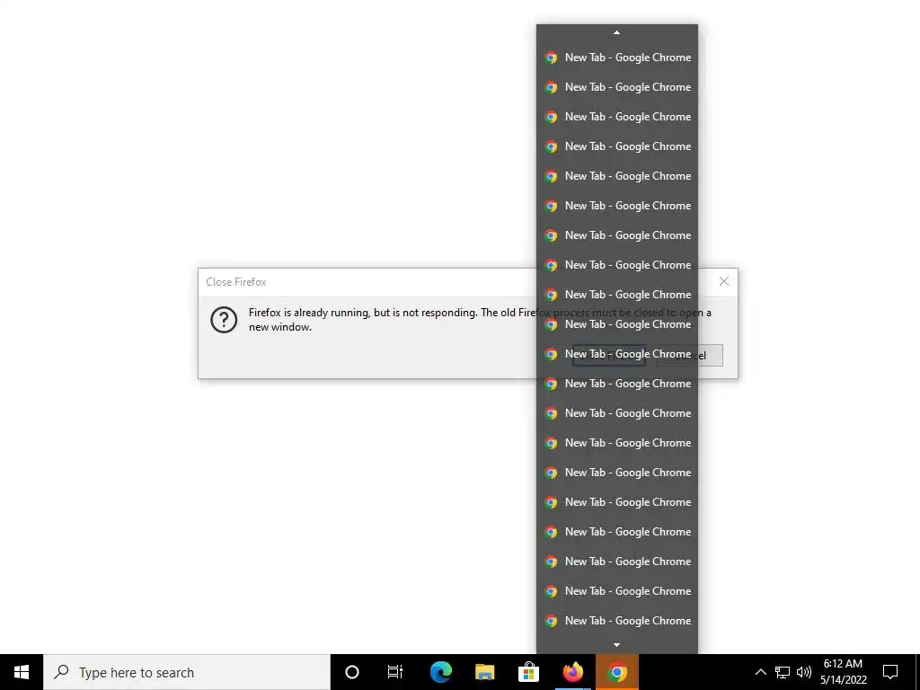Screen dimensions: 920x690
Task: Click the Google Chrome taskbar icon
Action: click(x=616, y=672)
